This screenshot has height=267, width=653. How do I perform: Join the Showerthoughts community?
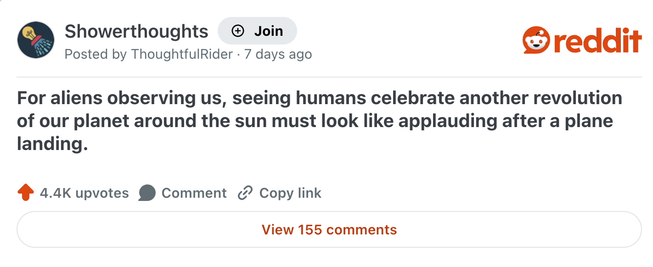(x=257, y=31)
